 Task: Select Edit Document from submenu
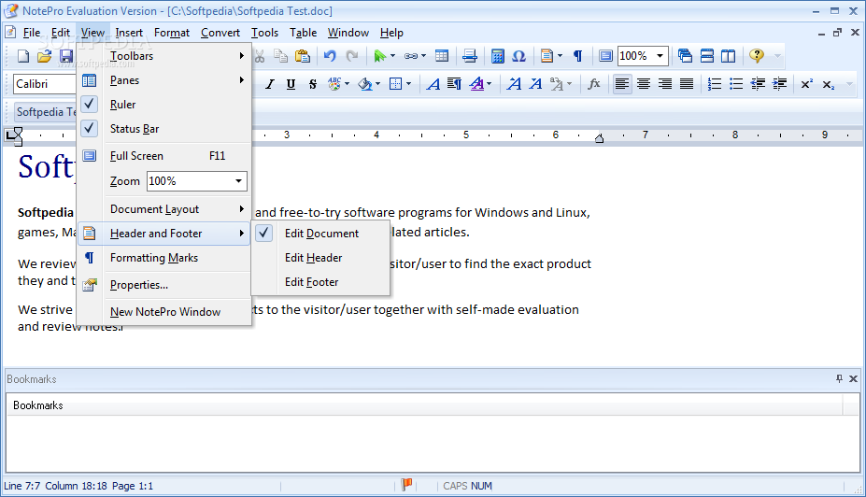pos(320,234)
